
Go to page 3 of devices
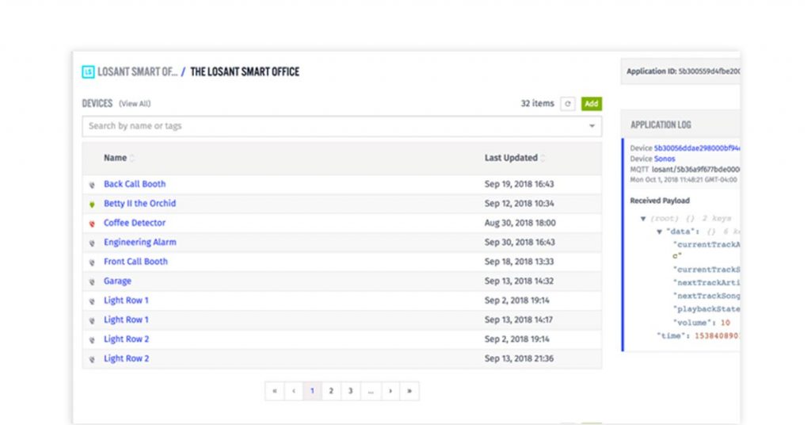pos(351,391)
